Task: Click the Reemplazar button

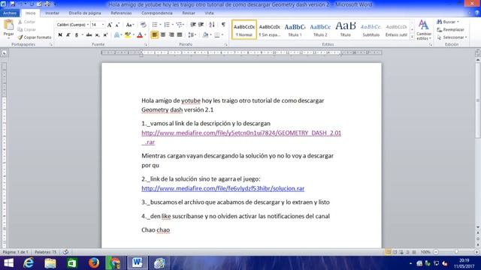Action: pos(450,30)
